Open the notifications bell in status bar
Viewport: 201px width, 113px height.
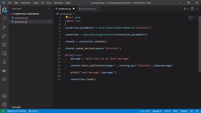pos(197,111)
